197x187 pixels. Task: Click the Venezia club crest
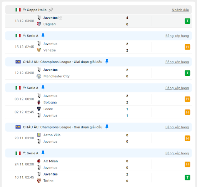click(x=39, y=50)
